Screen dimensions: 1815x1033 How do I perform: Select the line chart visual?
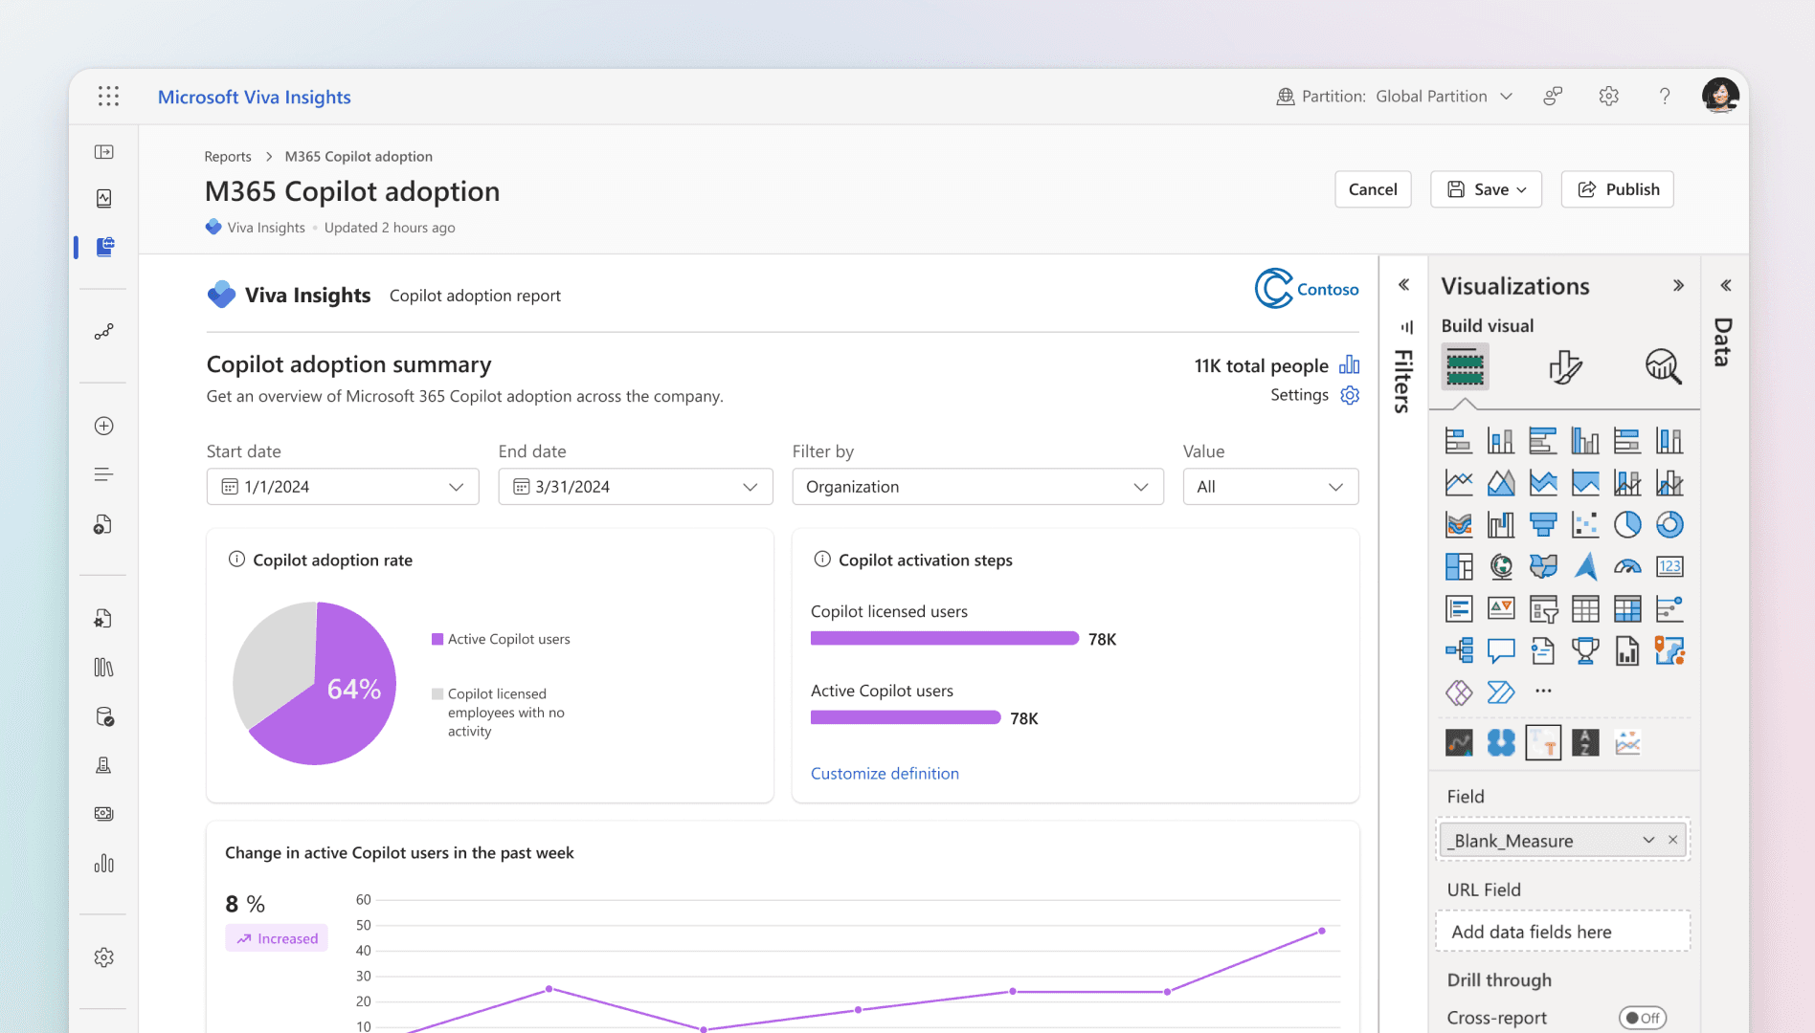coord(1458,483)
